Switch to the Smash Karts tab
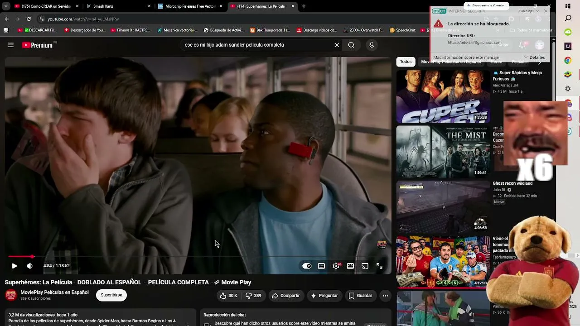The image size is (580, 326). 119,6
